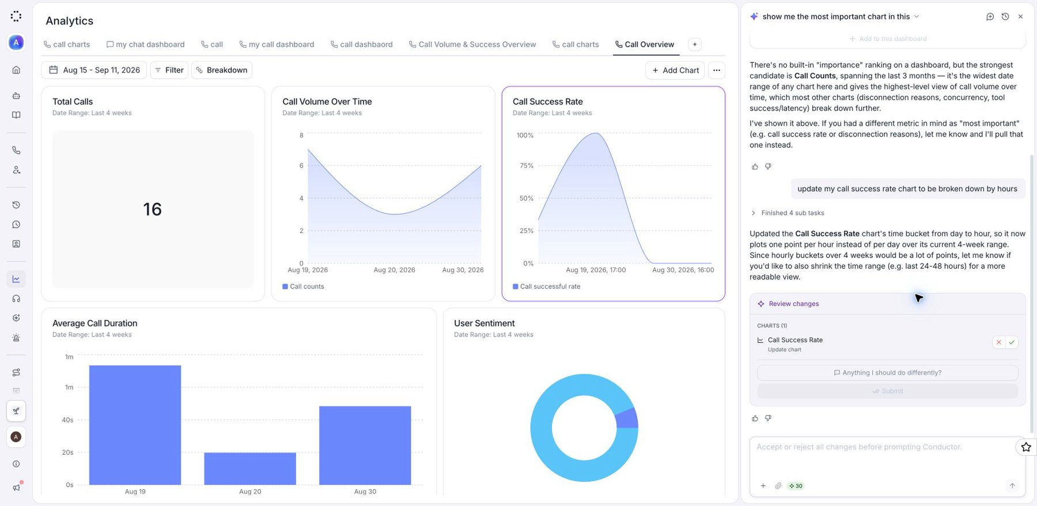The height and width of the screenshot is (506, 1037).
Task: Thumbs down the latest assistant reply
Action: (x=768, y=418)
